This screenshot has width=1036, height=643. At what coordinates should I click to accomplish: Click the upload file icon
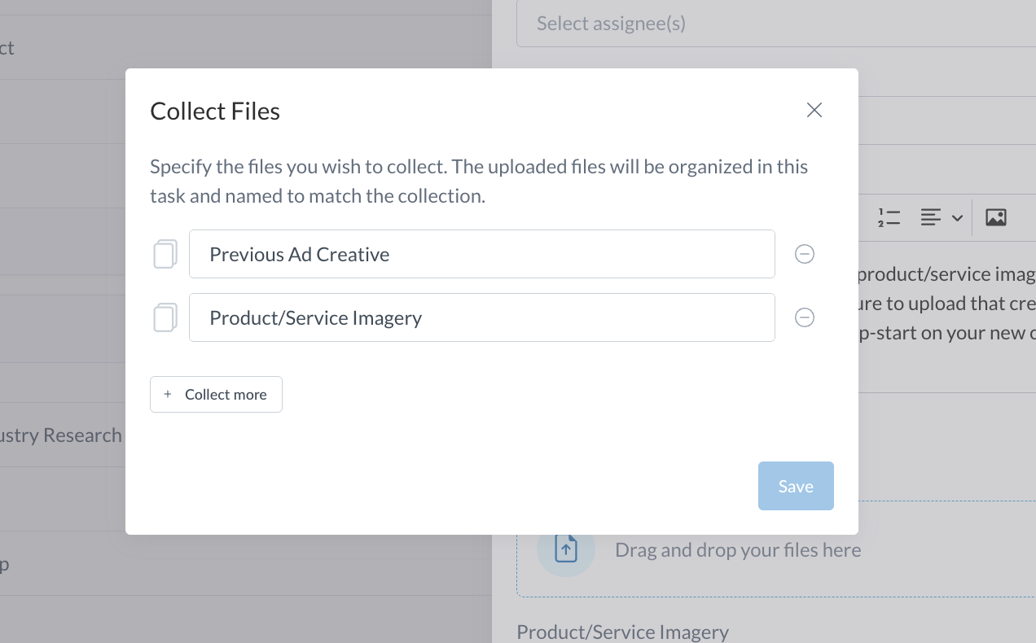(x=566, y=549)
